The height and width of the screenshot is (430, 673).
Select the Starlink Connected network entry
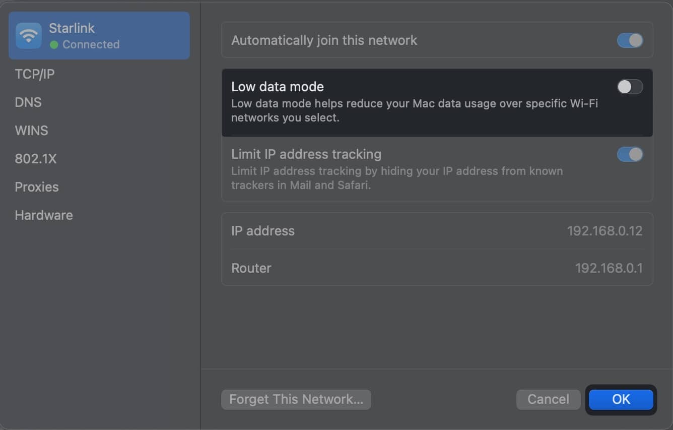pyautogui.click(x=99, y=36)
